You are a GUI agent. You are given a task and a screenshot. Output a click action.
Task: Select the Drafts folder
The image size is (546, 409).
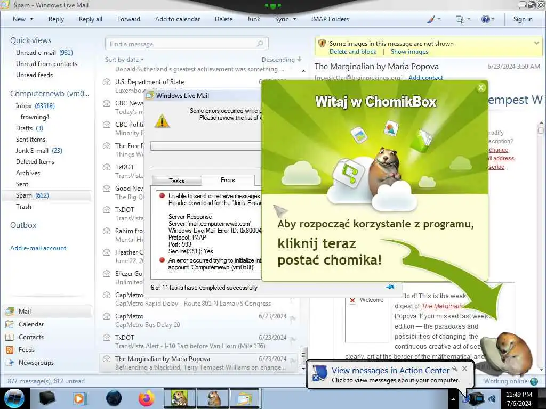click(x=29, y=128)
